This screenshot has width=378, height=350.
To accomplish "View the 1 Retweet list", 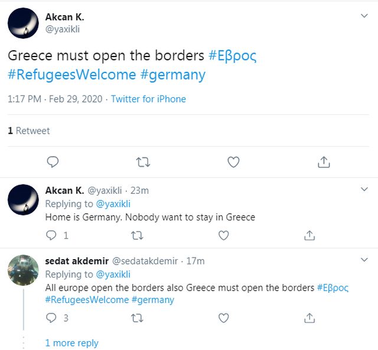I will tap(29, 131).
